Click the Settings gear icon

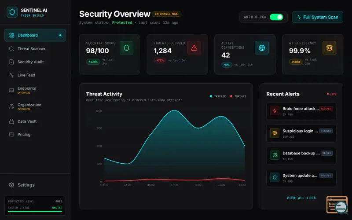[x=11, y=185]
